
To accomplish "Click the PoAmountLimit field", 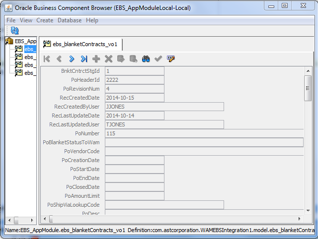I will [x=135, y=196].
